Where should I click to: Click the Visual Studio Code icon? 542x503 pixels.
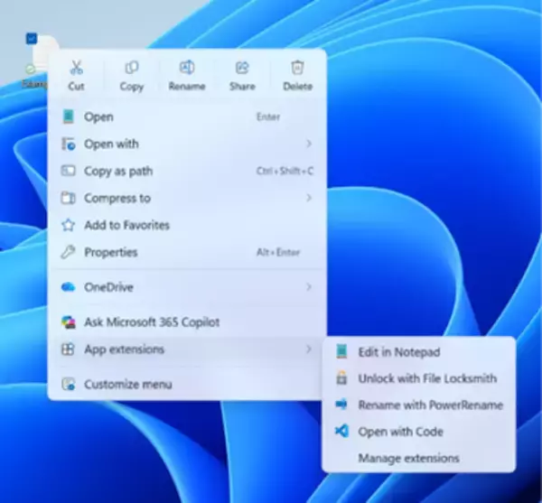(341, 431)
